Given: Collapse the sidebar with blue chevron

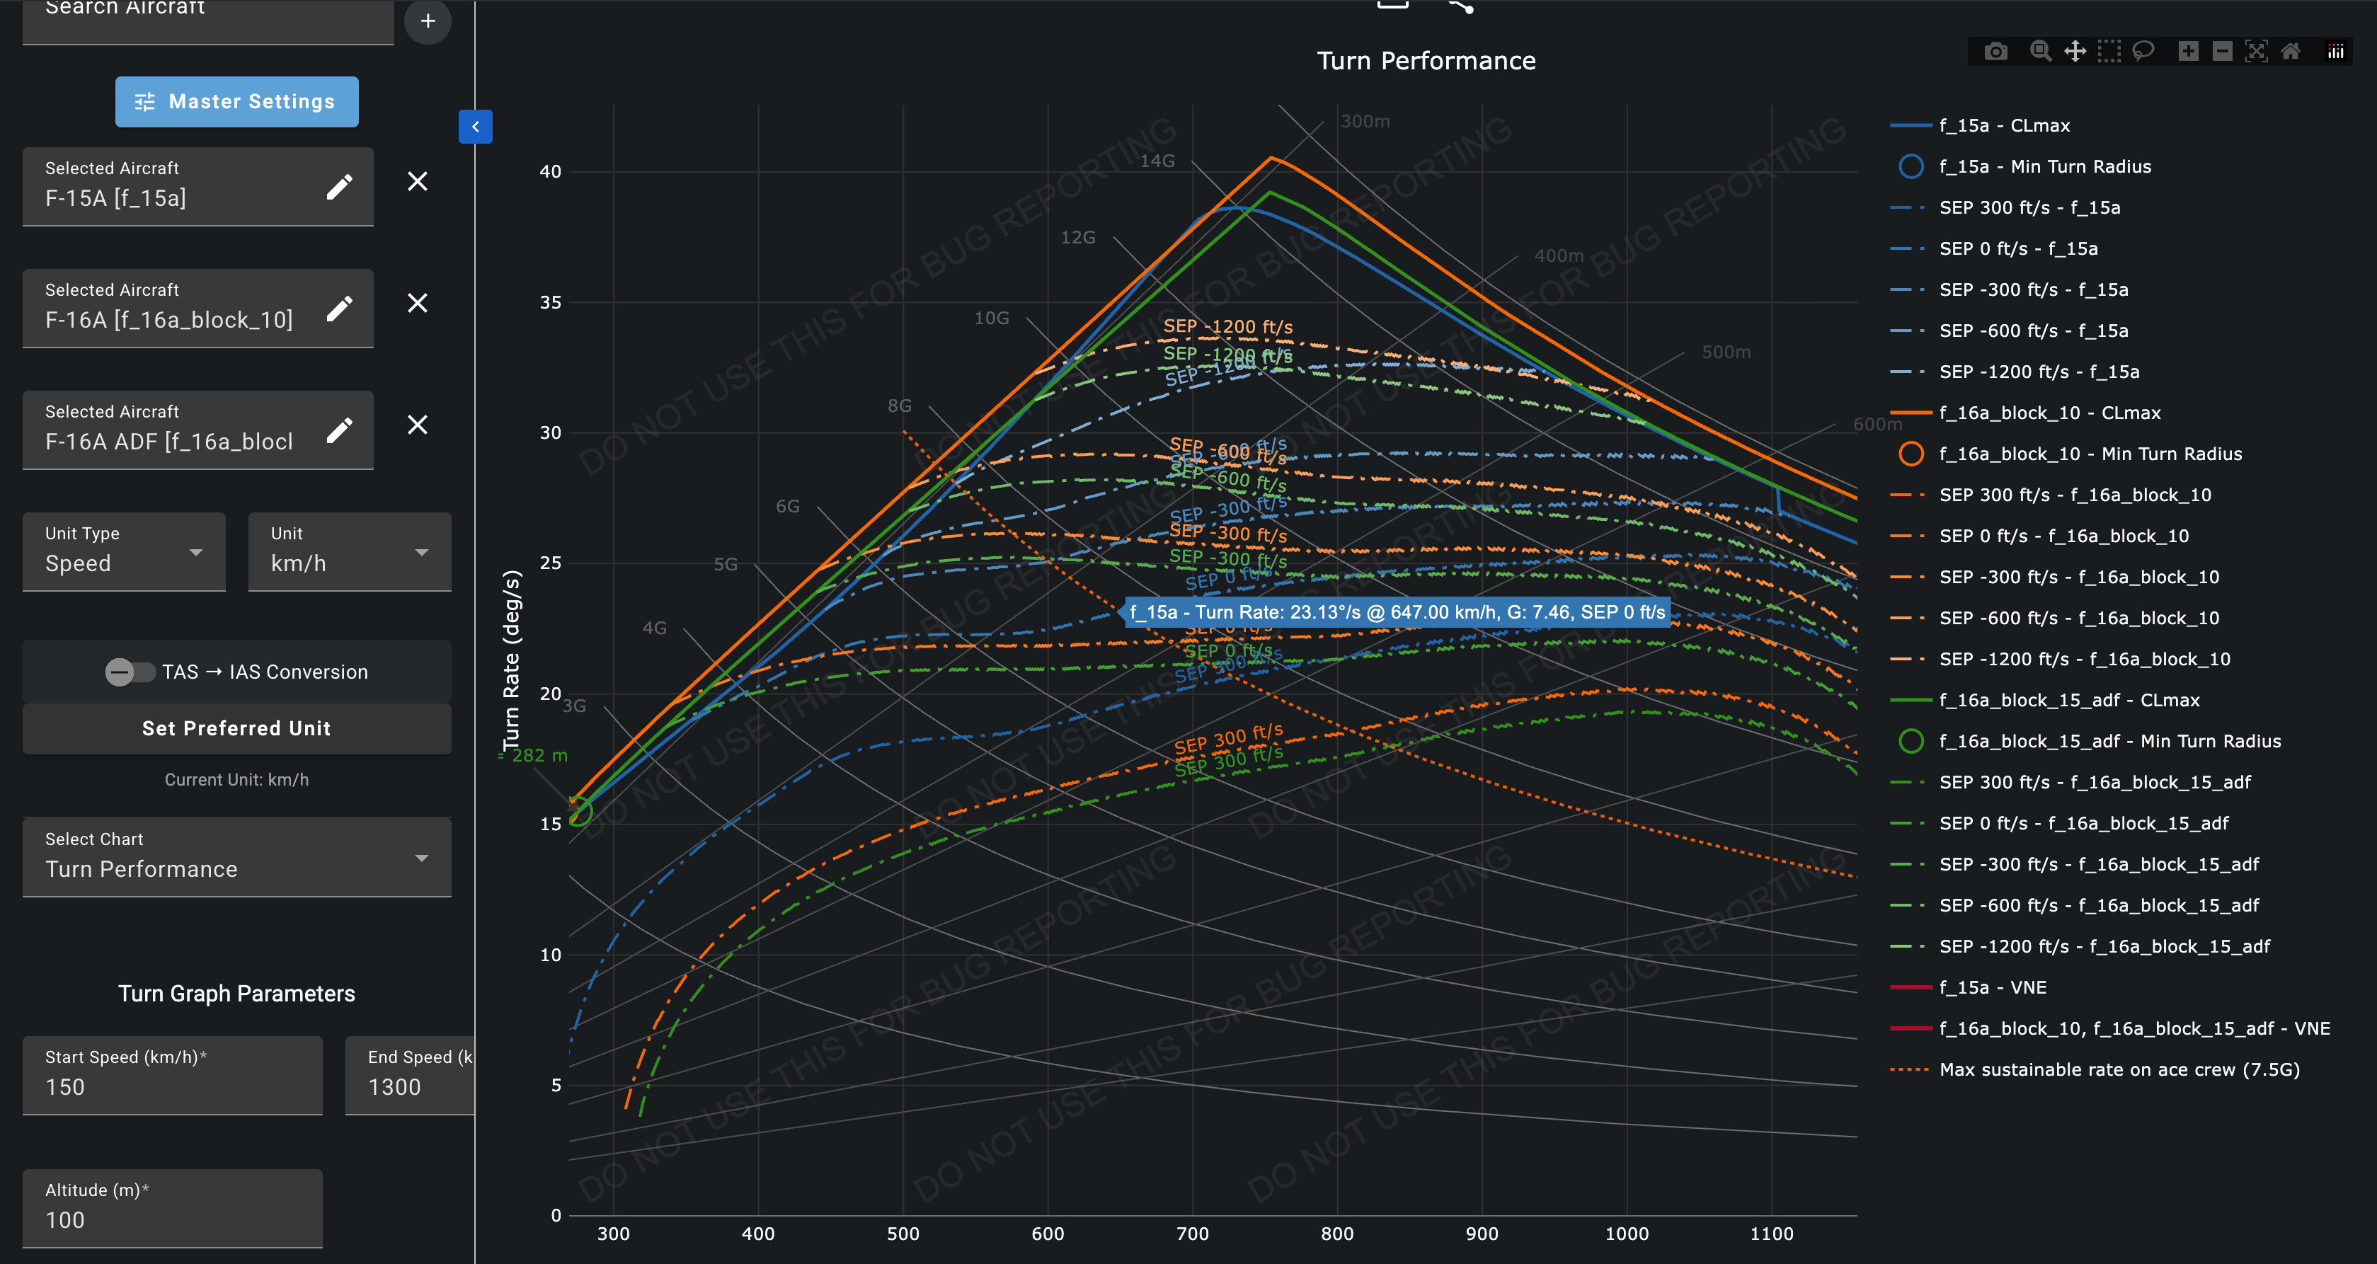Looking at the screenshot, I should pos(475,127).
